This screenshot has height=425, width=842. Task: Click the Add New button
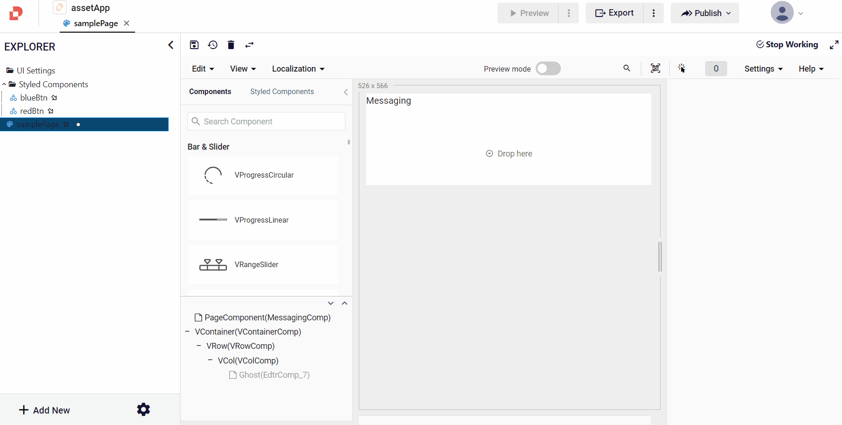45,410
